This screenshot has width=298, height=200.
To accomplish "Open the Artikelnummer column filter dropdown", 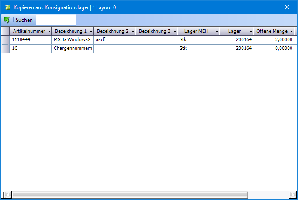I will (49, 32).
